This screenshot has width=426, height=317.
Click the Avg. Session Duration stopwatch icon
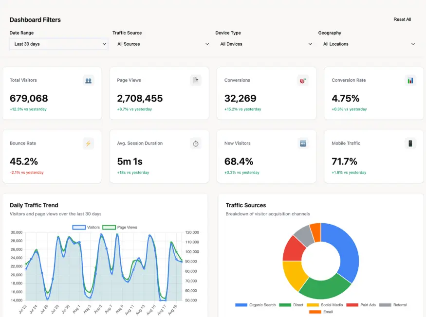195,143
